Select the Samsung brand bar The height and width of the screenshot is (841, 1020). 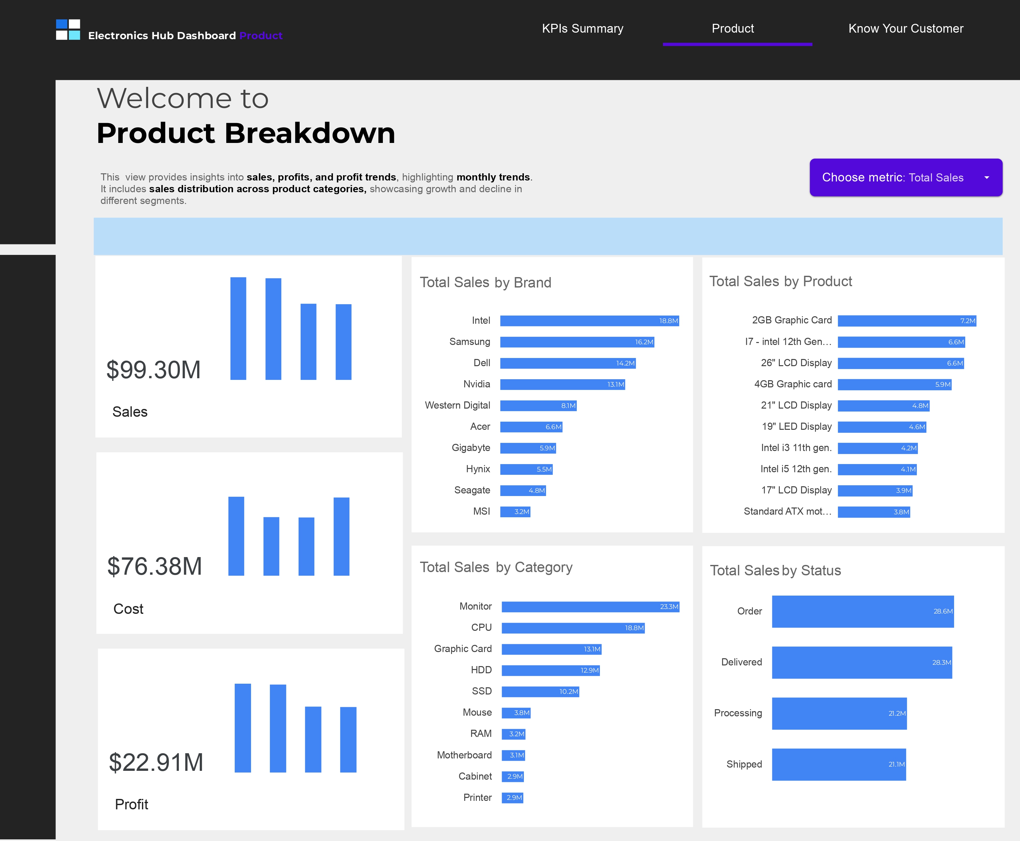tap(577, 342)
